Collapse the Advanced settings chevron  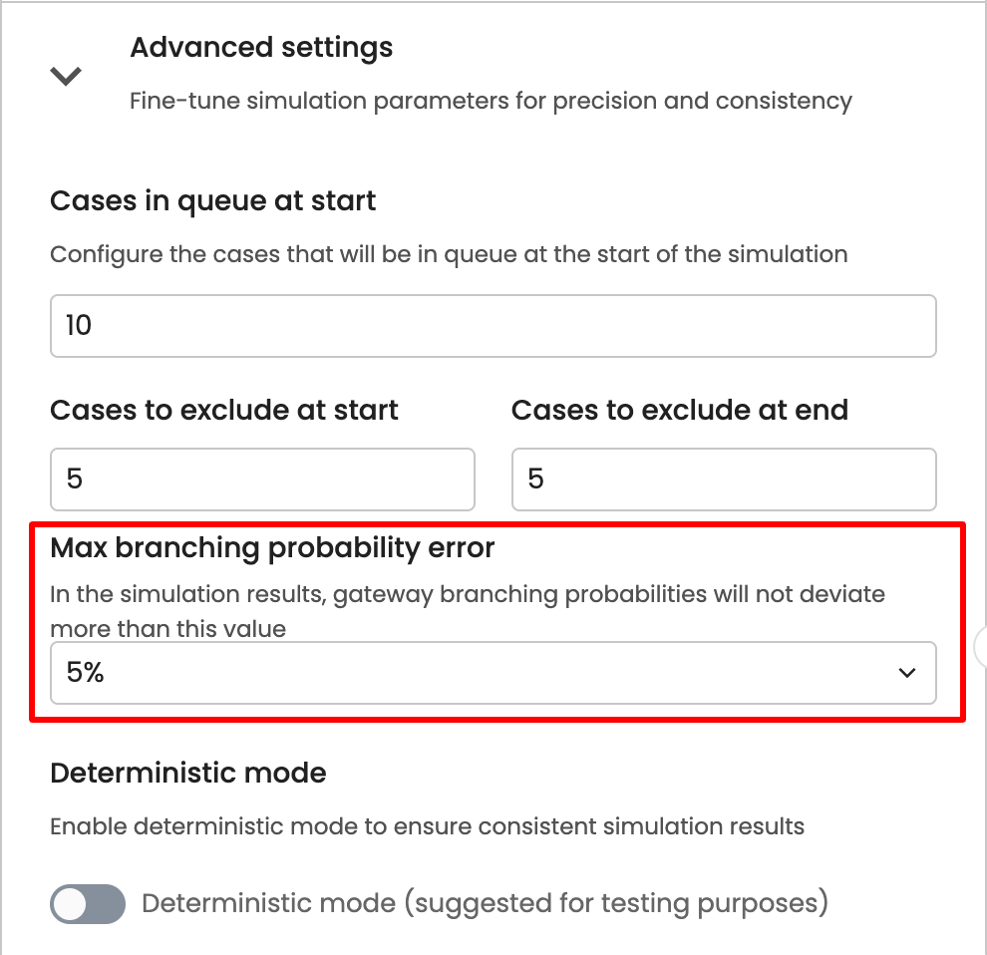[x=66, y=76]
